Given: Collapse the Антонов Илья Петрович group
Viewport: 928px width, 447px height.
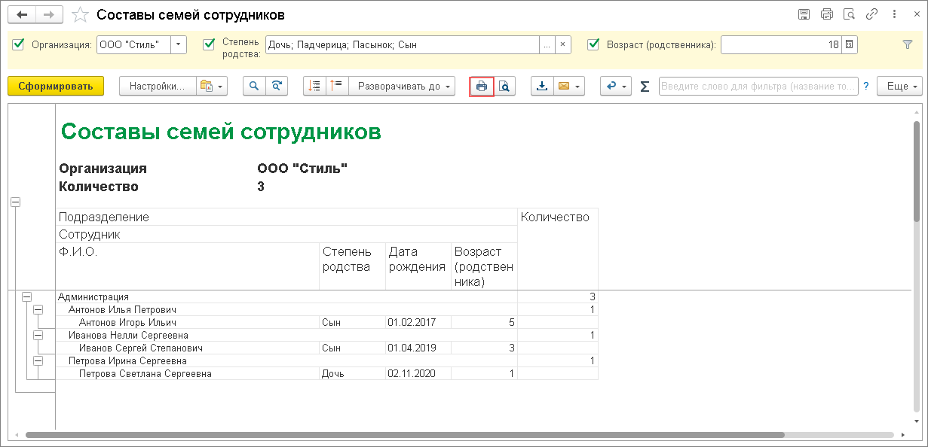Looking at the screenshot, I should point(38,309).
